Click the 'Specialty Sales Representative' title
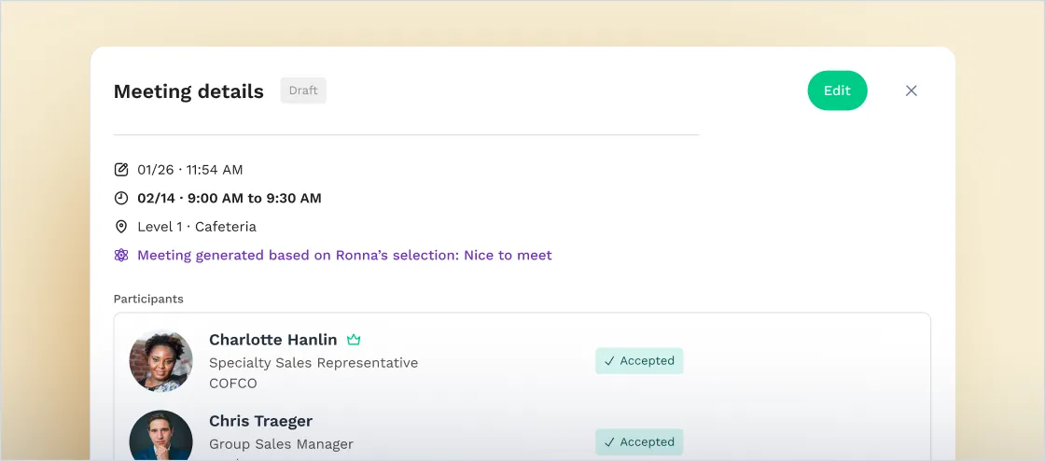 point(313,363)
